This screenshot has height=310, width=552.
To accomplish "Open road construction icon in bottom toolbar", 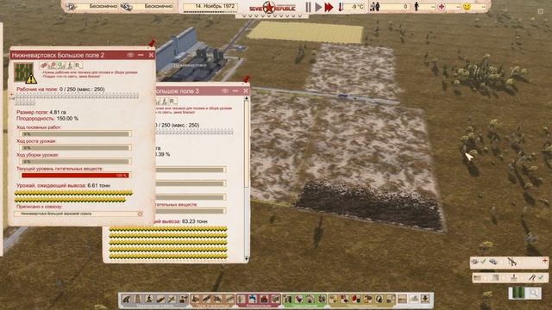I will [127, 299].
